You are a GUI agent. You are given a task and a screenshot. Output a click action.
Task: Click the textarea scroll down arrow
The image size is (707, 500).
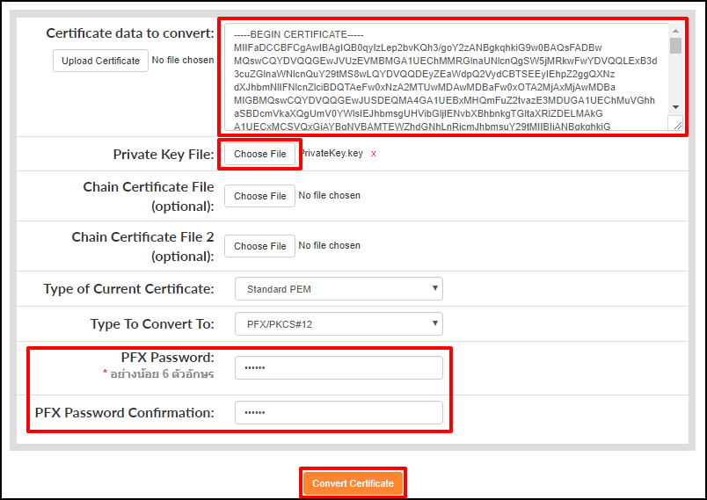[675, 107]
